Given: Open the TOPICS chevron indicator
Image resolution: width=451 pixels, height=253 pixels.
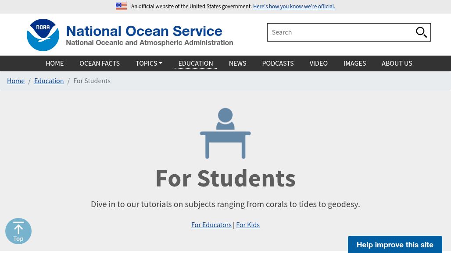Looking at the screenshot, I should (x=160, y=63).
